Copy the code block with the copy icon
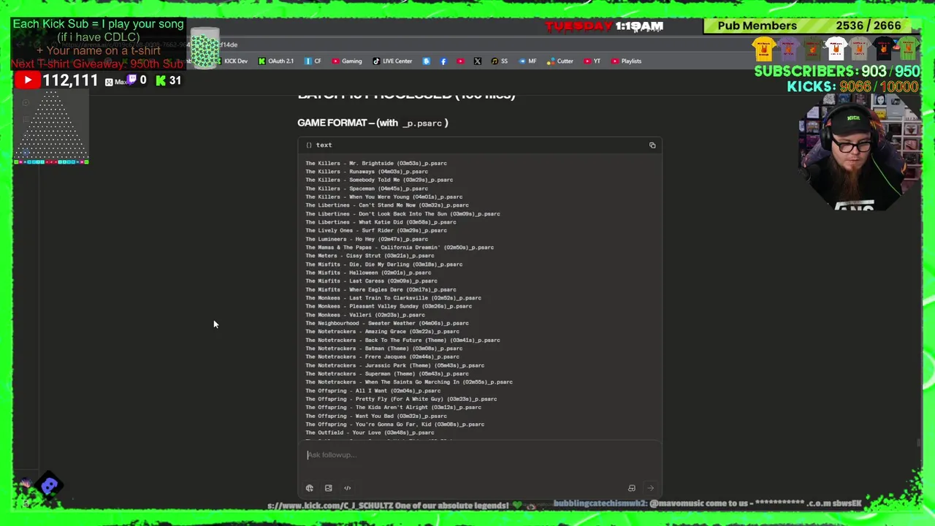 coord(652,145)
